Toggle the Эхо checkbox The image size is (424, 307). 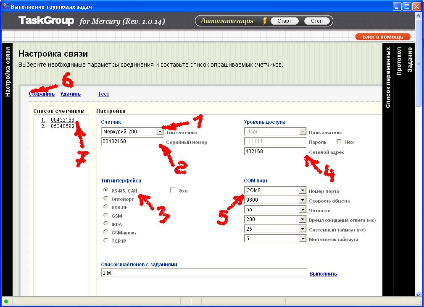(173, 190)
